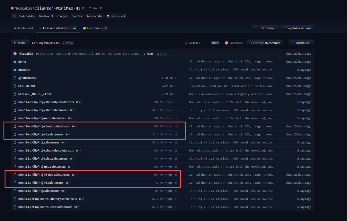Download mmh3-4b-ClipProj-celeb-mlp.safetensors via download icon
347x221 pixels.
(x=176, y=102)
